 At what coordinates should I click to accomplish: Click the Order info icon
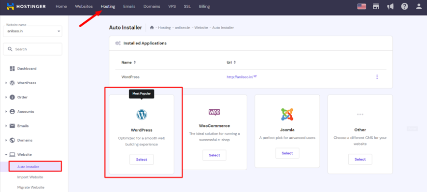tap(12, 97)
